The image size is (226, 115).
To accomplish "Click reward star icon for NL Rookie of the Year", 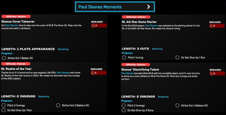I will tap(93, 73).
